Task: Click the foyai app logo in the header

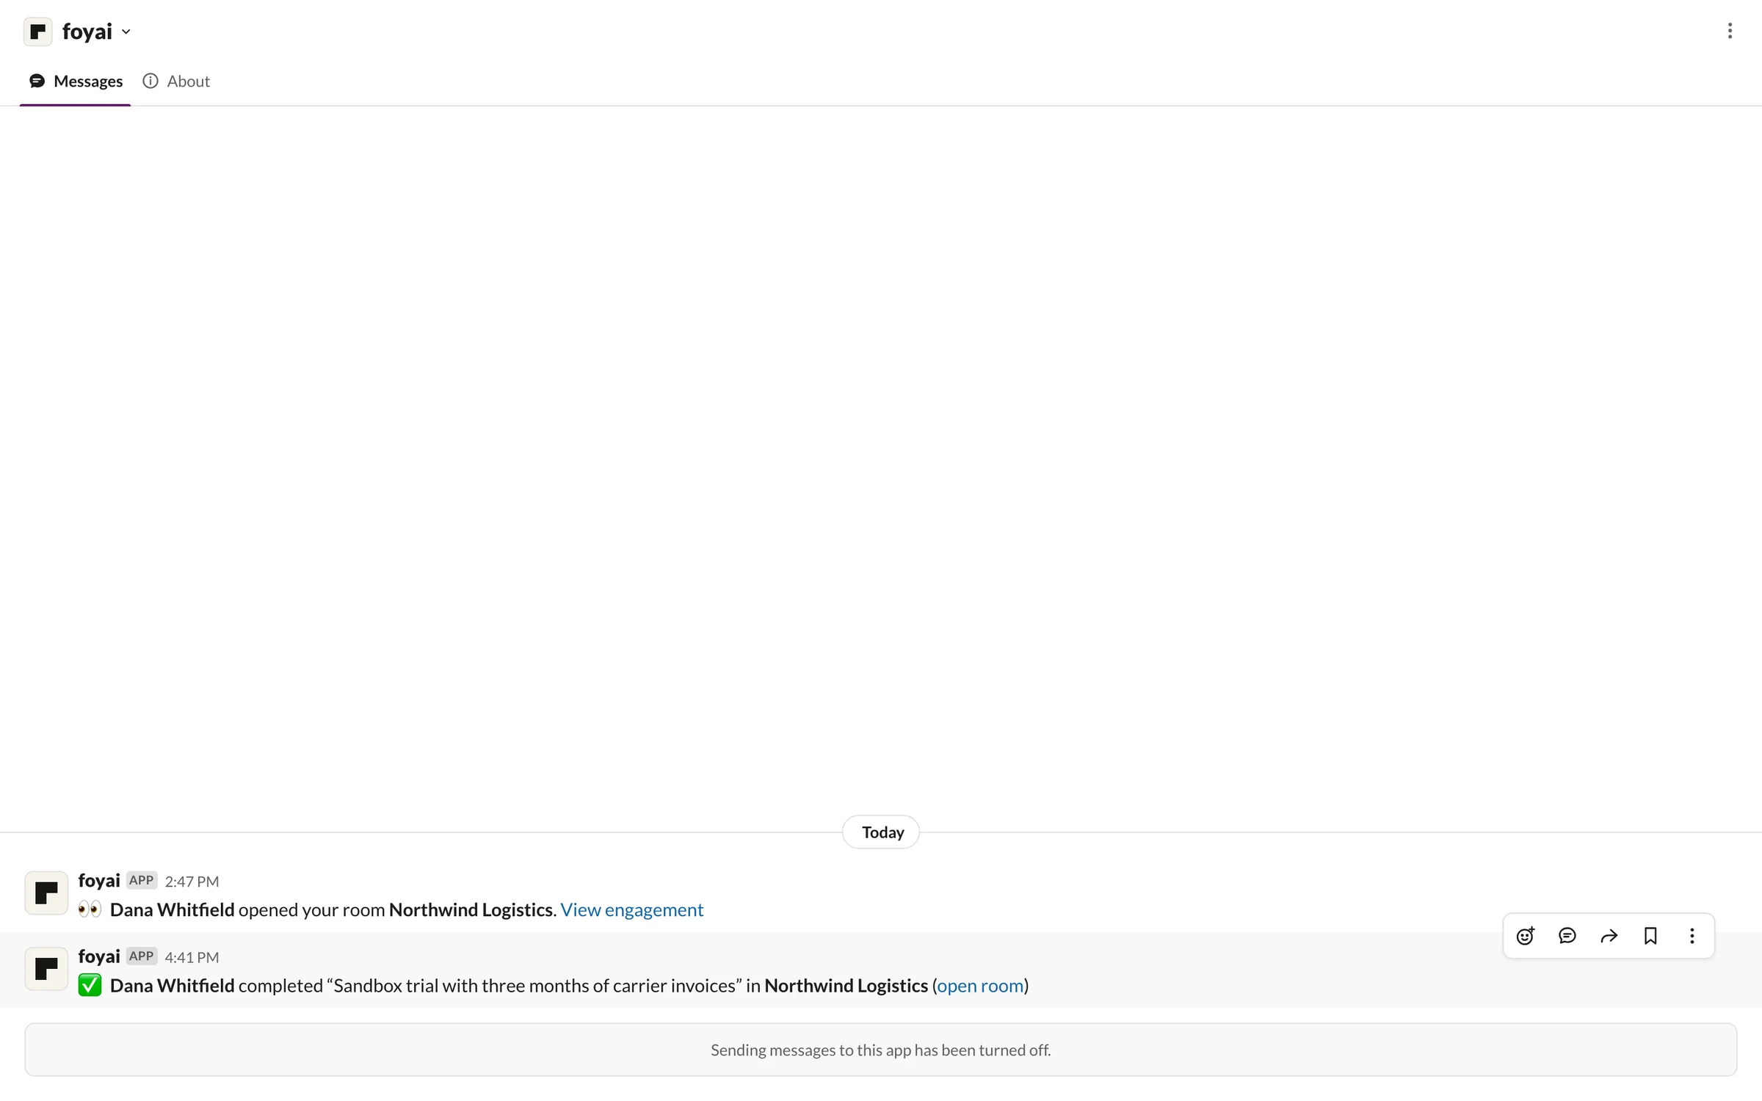Action: 38,32
